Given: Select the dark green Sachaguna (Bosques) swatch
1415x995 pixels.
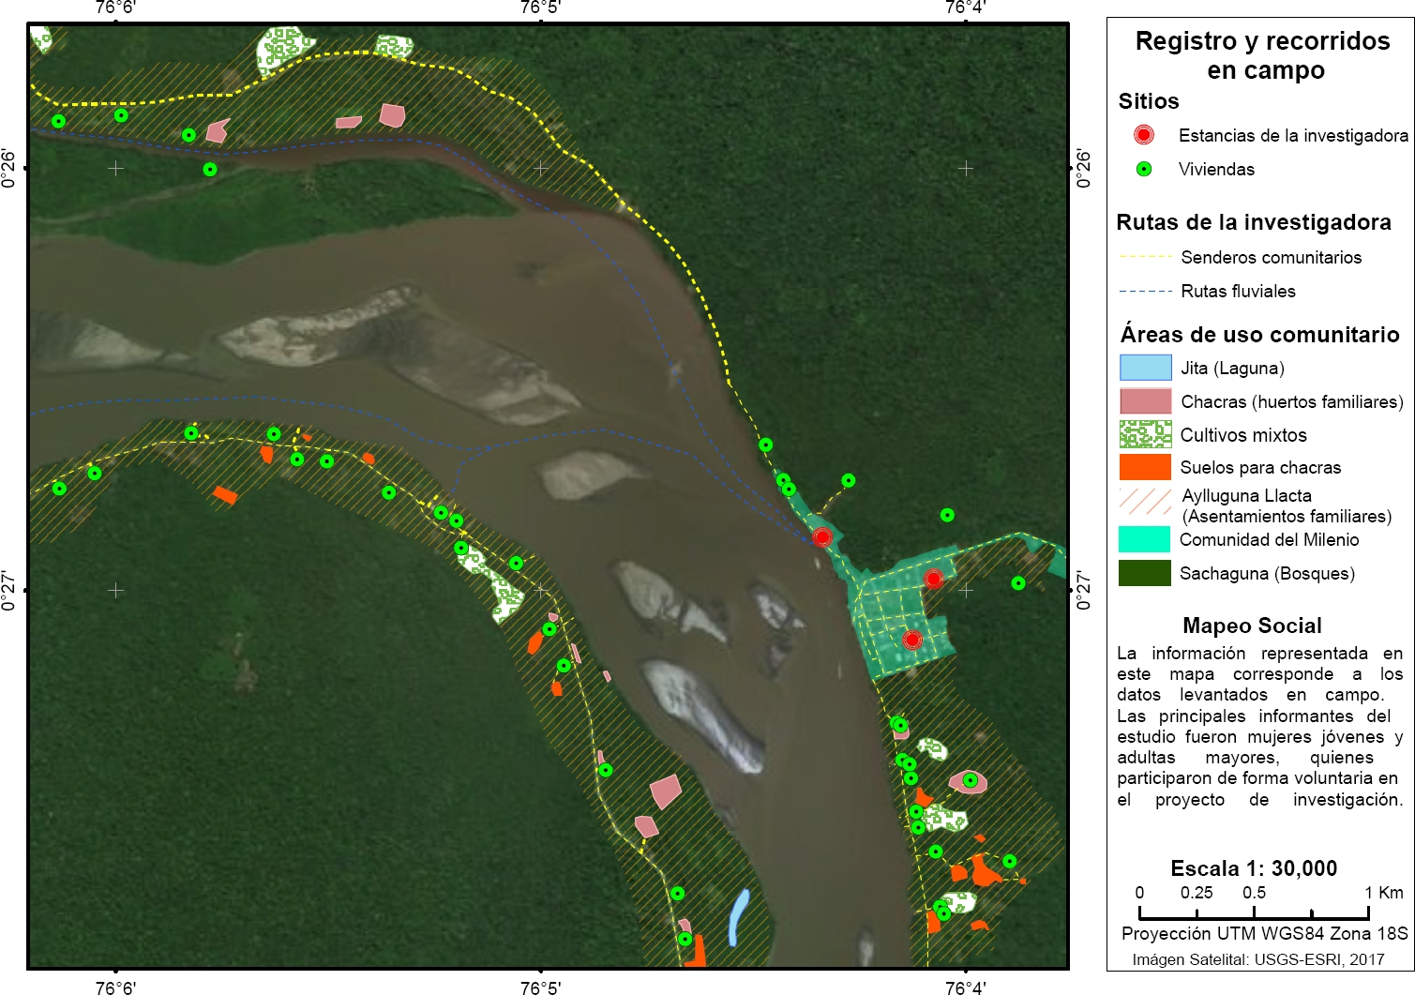Looking at the screenshot, I should coord(1145,573).
